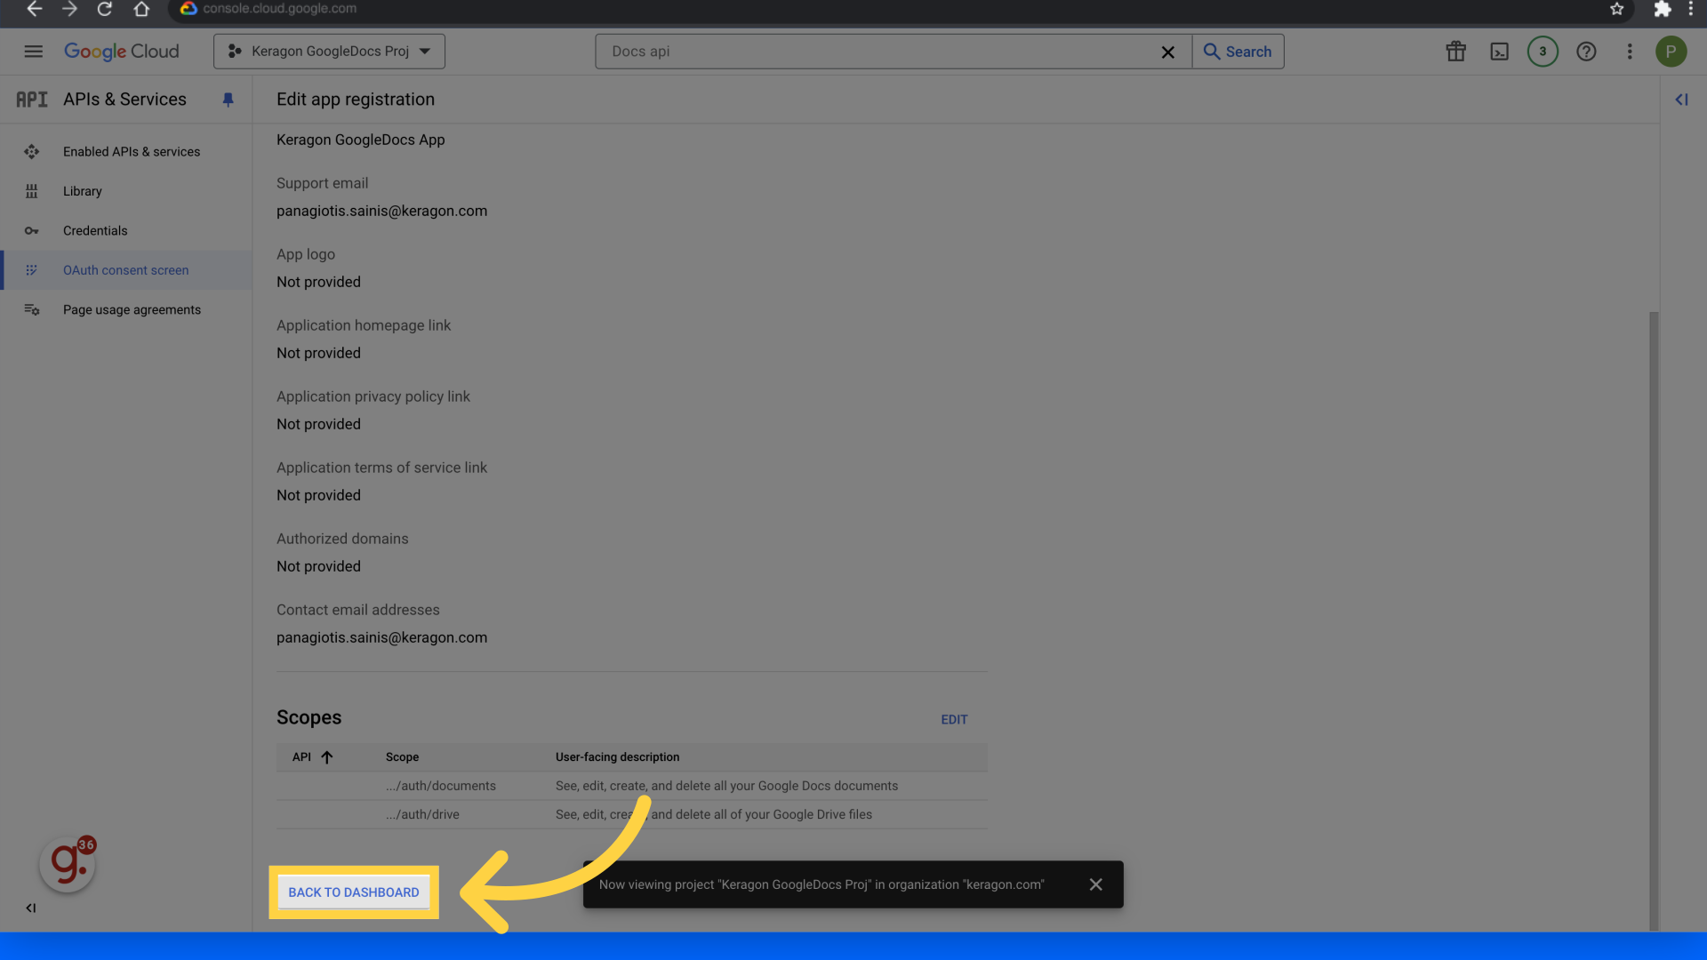Edit the Scopes section
The image size is (1707, 960).
(x=954, y=719)
